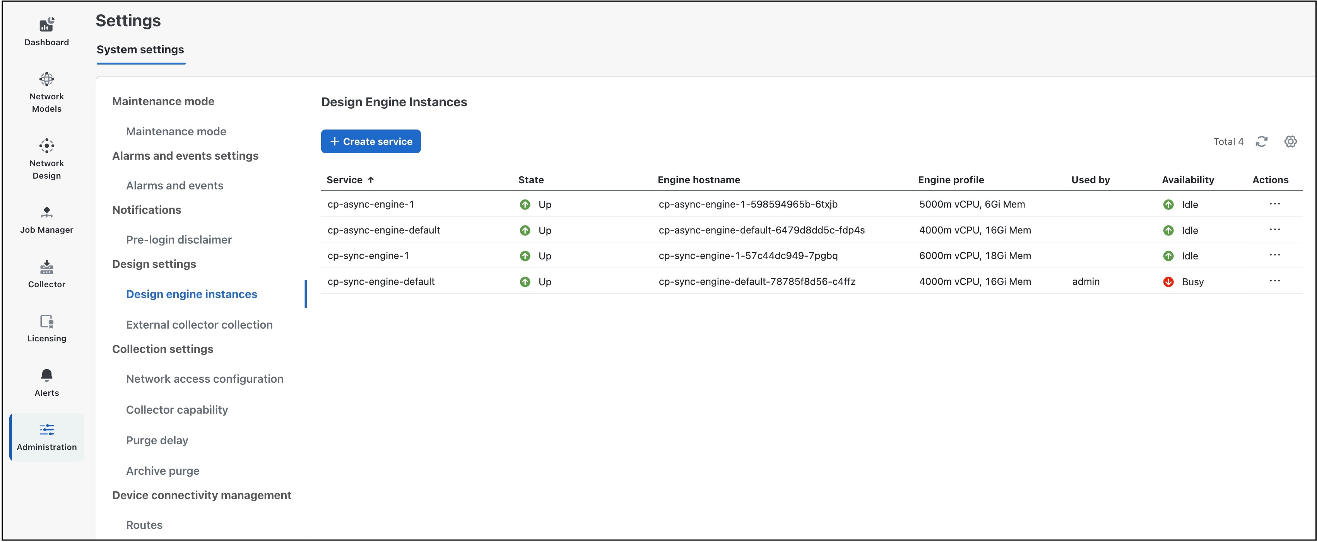1317x542 pixels.
Task: Open Maintenance mode settings item
Action: tap(176, 131)
